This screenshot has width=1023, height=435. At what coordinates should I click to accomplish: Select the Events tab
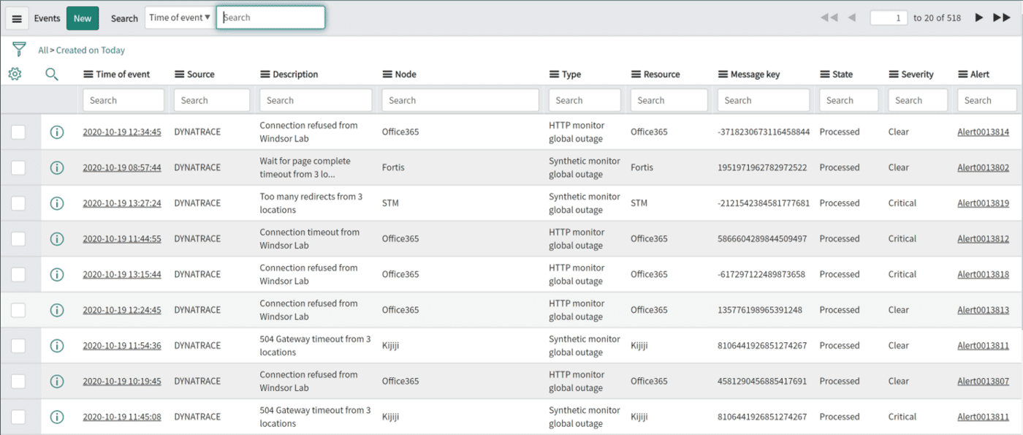tap(47, 18)
